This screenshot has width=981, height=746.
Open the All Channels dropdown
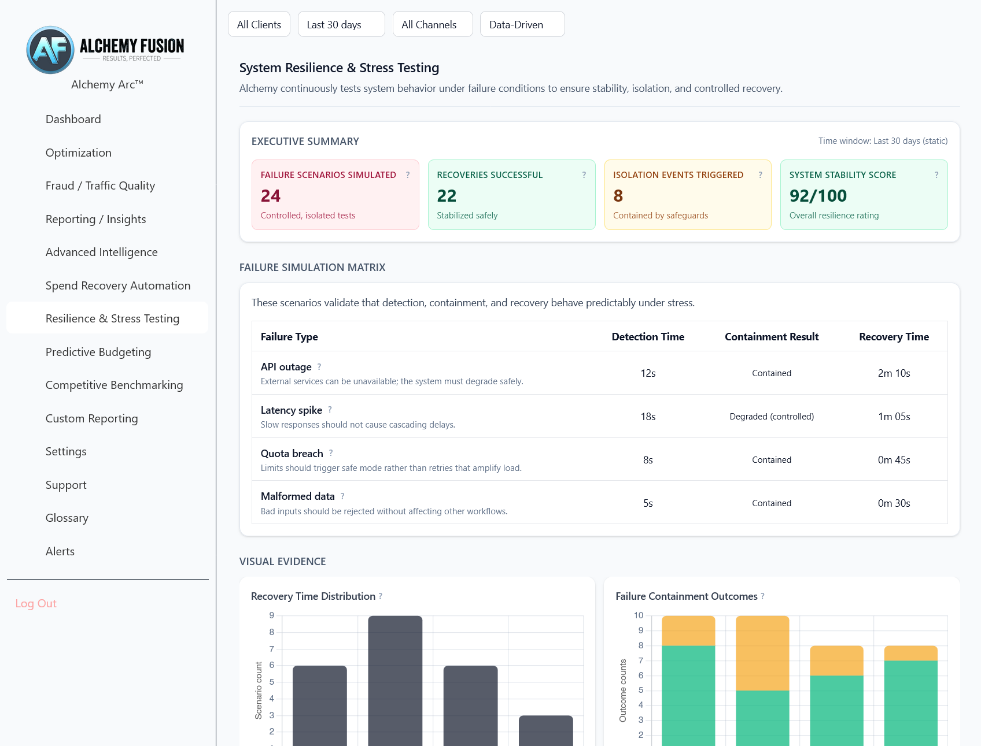(x=433, y=24)
